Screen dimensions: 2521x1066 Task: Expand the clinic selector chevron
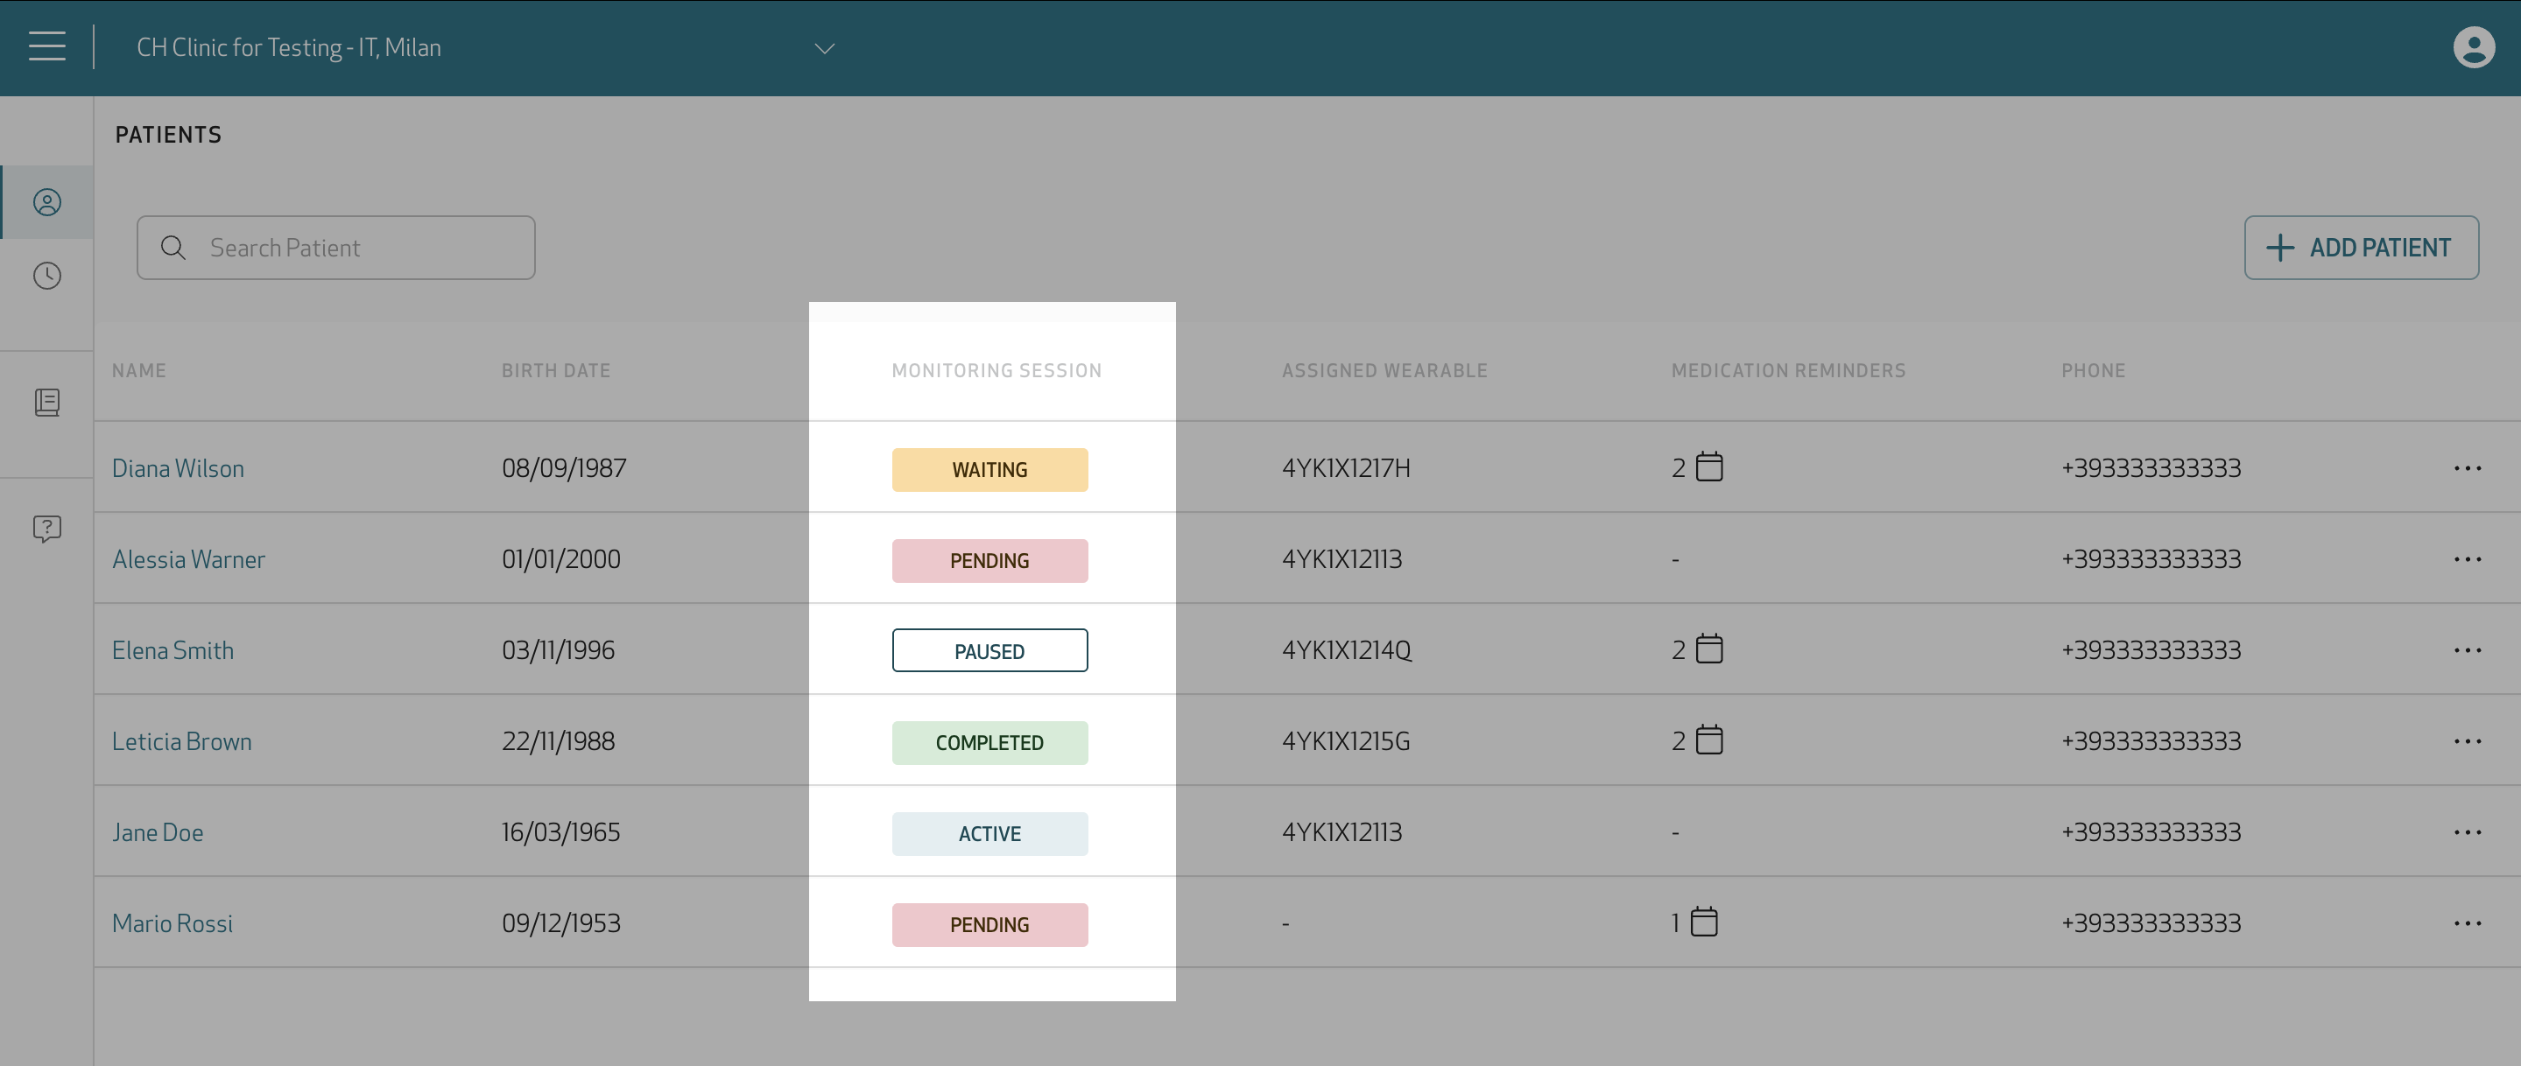(x=824, y=48)
